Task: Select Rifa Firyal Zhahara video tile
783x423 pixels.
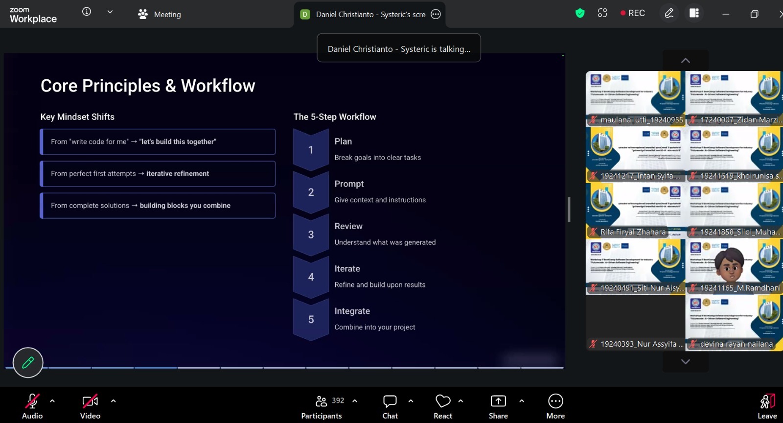Action: click(x=635, y=211)
